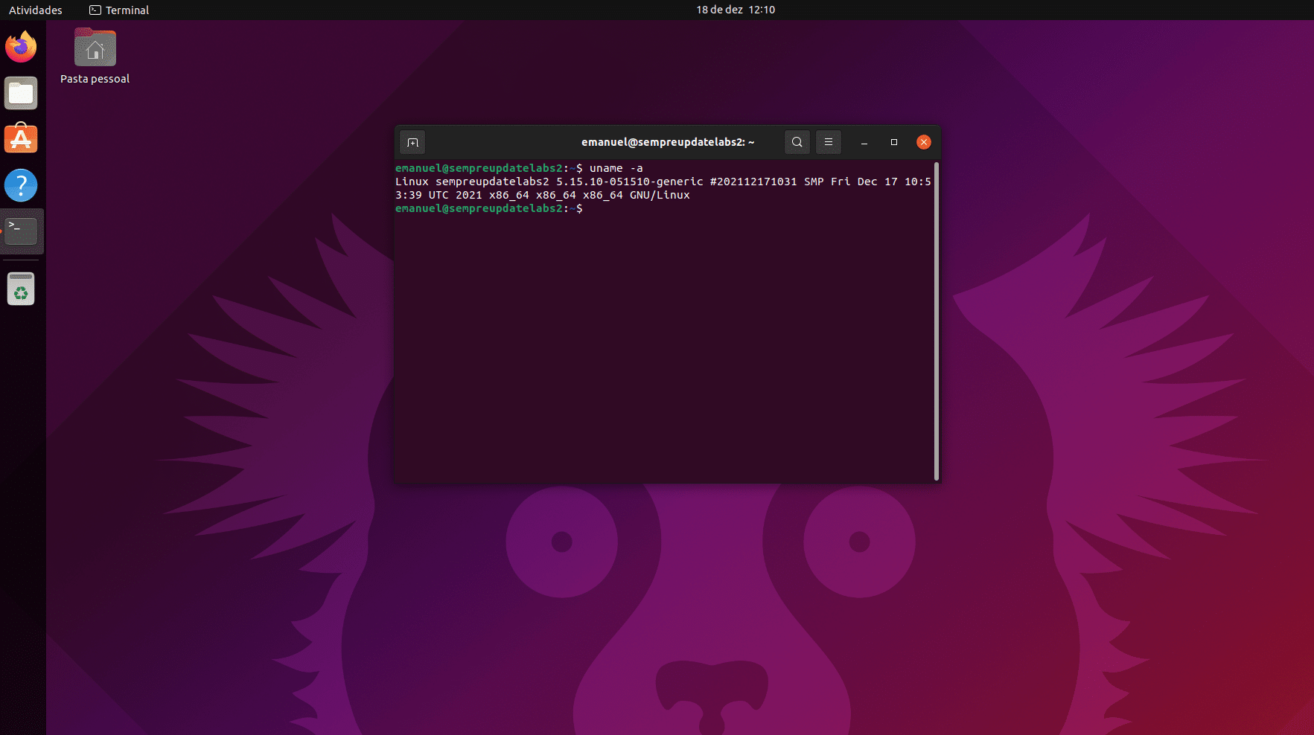Click the last empty terminal prompt line
This screenshot has height=735, width=1314.
coord(489,208)
